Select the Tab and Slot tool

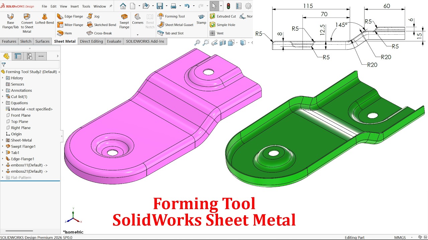171,33
